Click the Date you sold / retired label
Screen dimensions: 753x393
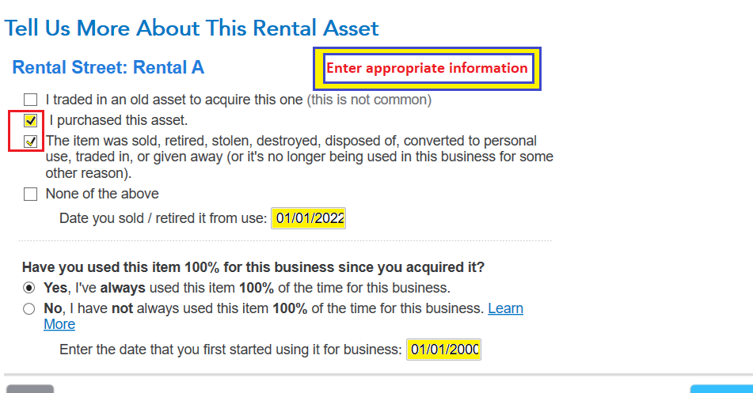[163, 218]
